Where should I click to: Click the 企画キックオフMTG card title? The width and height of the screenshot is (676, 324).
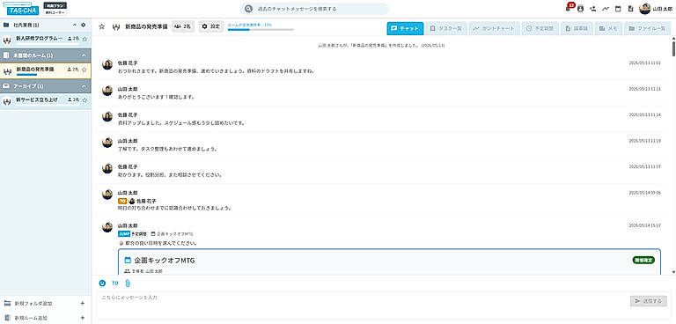tap(165, 261)
